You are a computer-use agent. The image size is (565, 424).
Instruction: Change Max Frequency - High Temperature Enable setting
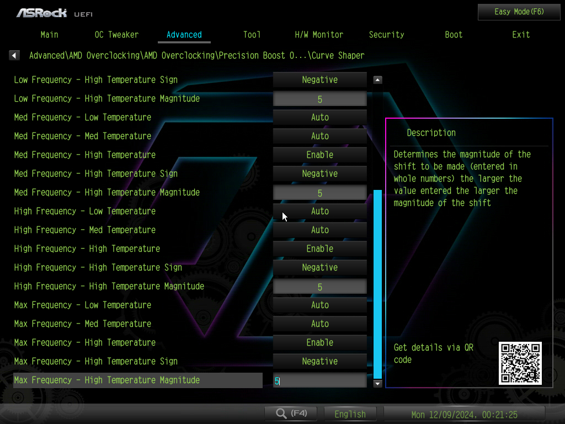[319, 342]
